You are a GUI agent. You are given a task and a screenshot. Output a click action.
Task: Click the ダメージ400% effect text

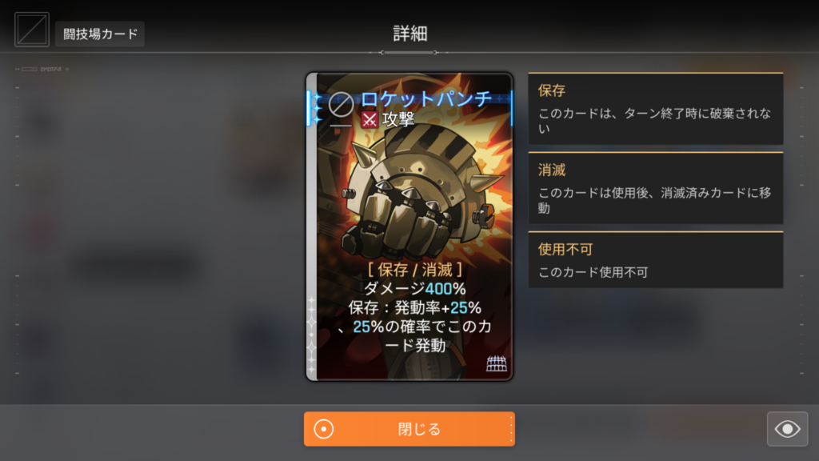415,288
